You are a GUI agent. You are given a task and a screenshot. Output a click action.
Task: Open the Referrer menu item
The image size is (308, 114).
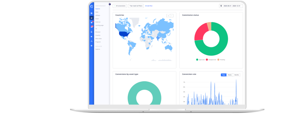point(98,22)
